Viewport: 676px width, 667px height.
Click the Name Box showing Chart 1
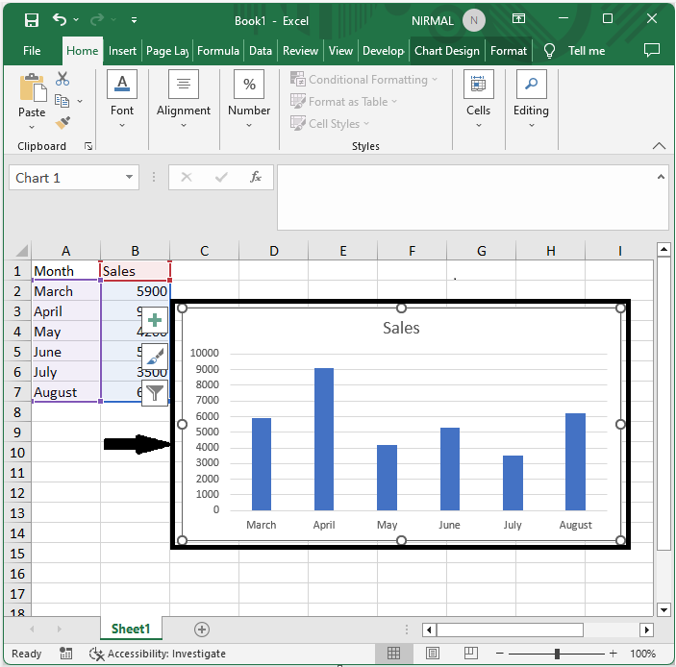[66, 178]
